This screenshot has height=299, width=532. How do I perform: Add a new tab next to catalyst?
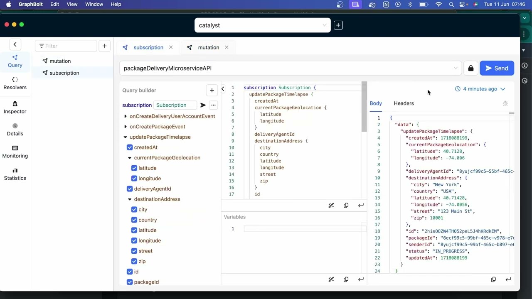338,25
